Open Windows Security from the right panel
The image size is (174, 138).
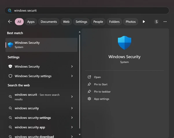(97, 77)
